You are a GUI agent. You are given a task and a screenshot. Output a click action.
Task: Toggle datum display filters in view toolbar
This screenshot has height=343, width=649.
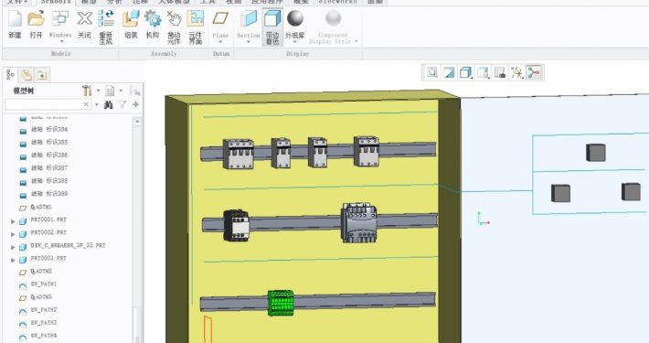point(516,73)
